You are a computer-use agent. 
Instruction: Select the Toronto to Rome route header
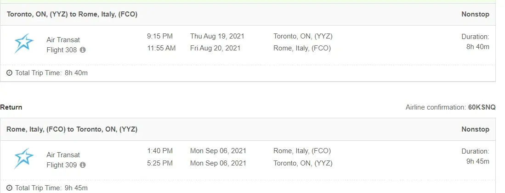coord(72,14)
